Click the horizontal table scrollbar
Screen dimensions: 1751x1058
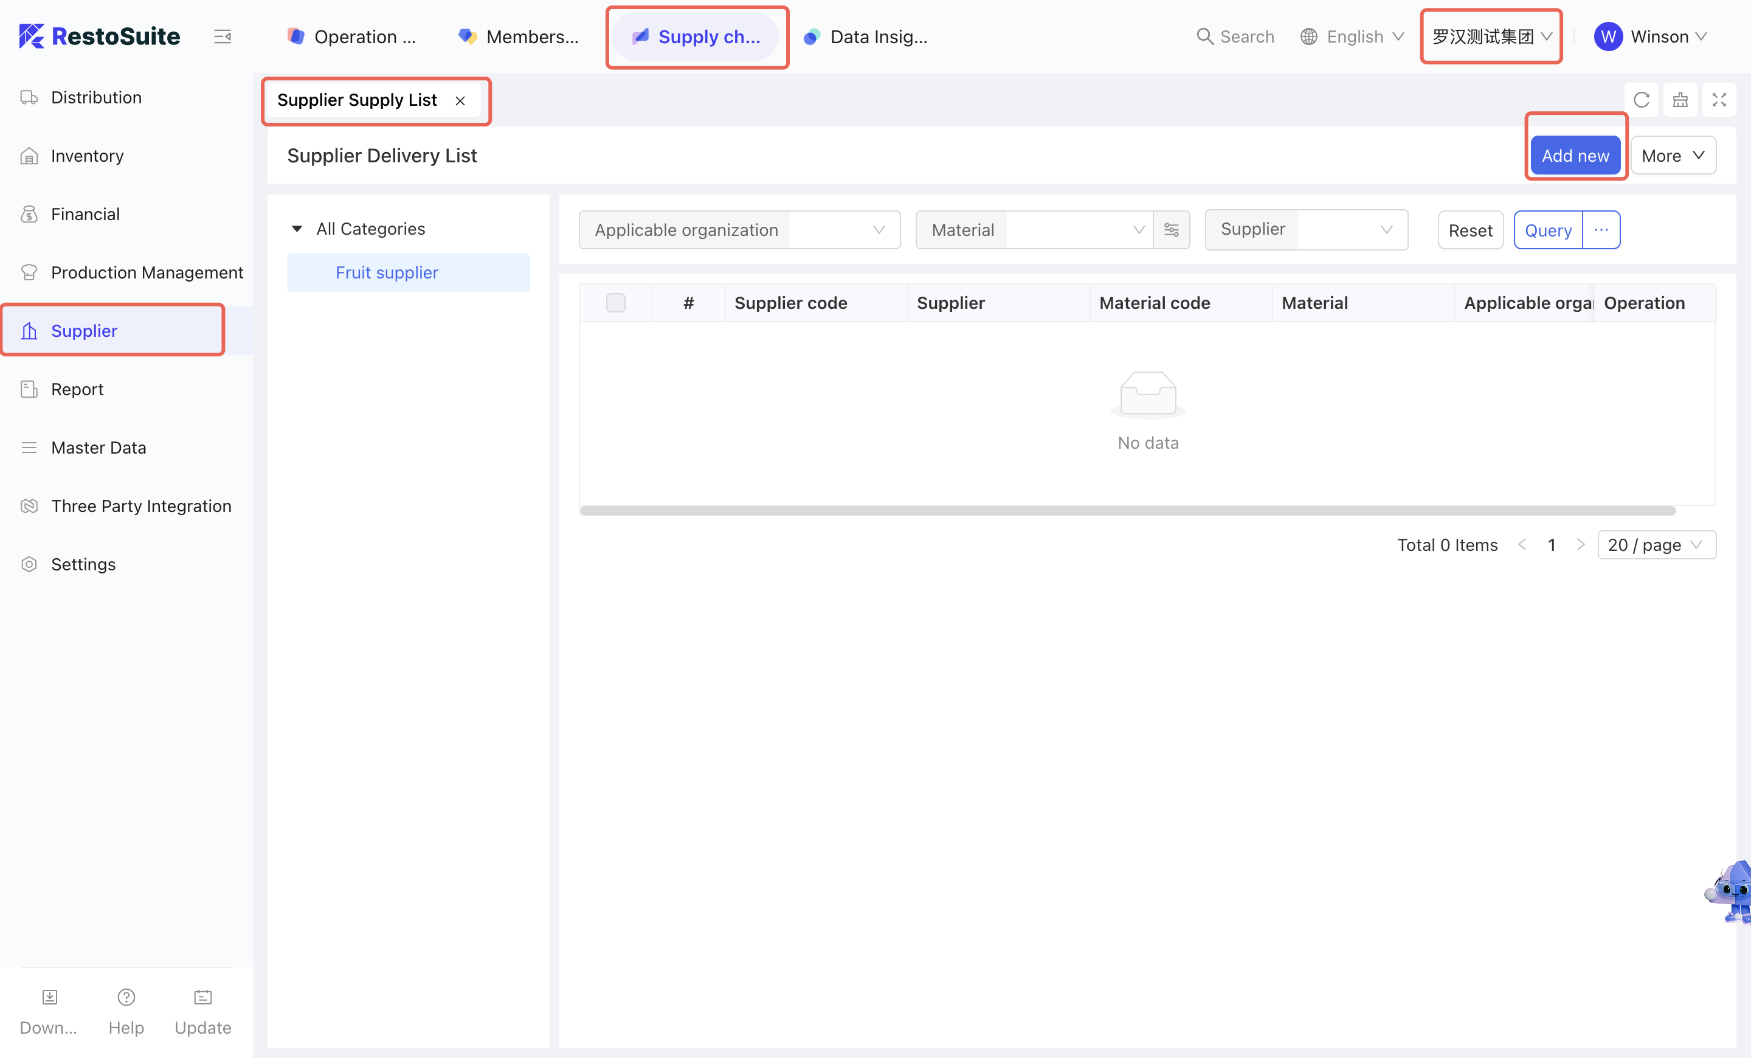click(1127, 510)
